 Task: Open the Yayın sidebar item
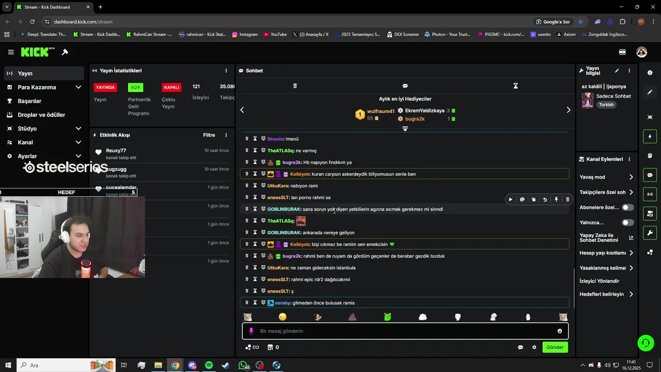click(44, 73)
